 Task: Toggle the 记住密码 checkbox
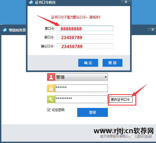point(49,110)
